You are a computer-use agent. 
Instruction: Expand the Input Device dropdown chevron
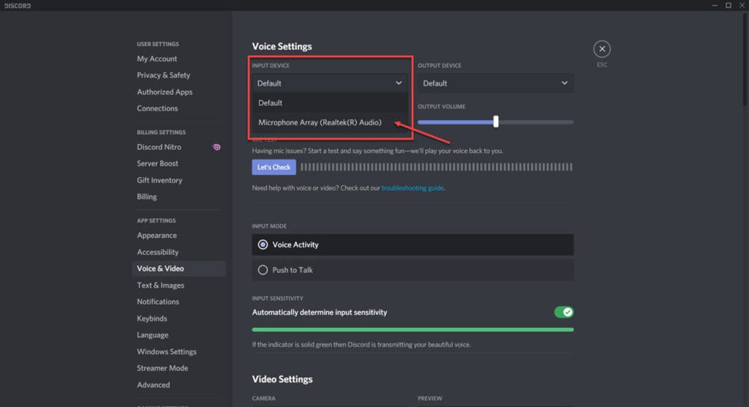coord(399,83)
